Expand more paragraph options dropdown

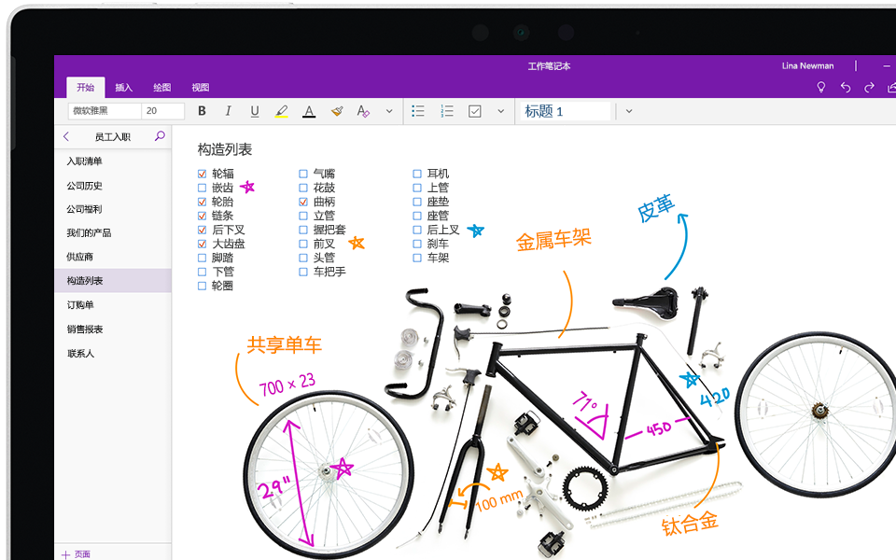tap(500, 111)
